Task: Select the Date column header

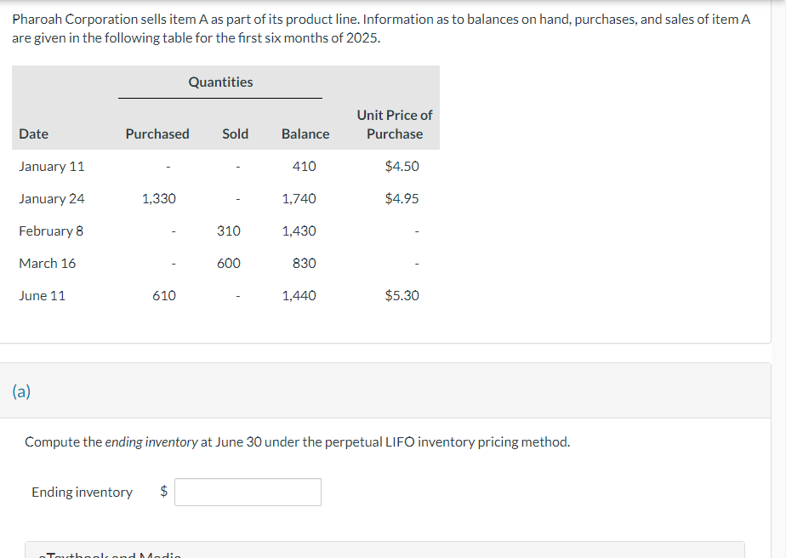Action: tap(33, 134)
